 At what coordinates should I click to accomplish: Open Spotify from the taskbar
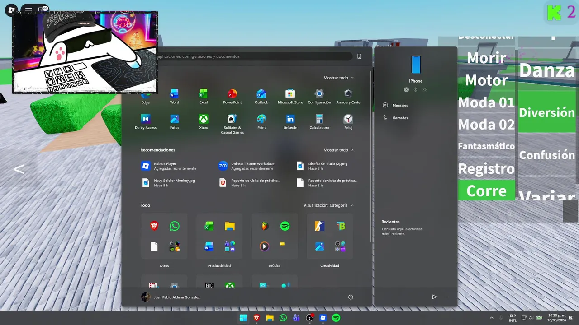tap(336, 318)
